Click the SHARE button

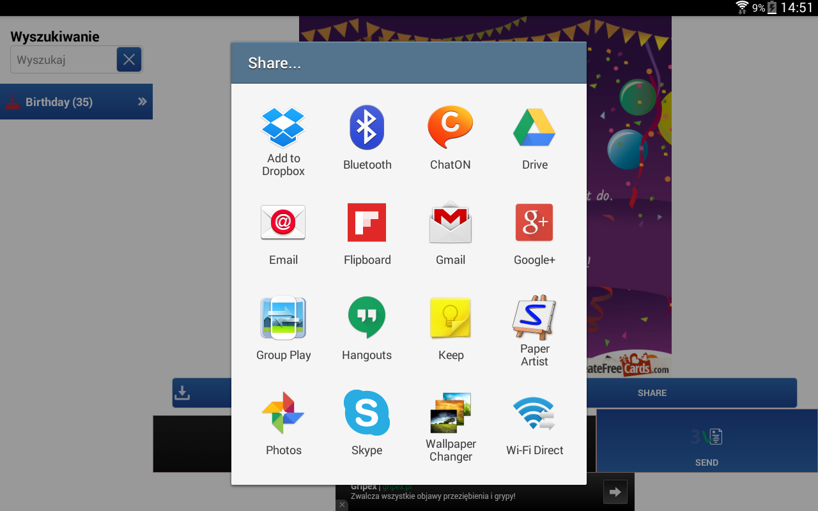pyautogui.click(x=652, y=393)
